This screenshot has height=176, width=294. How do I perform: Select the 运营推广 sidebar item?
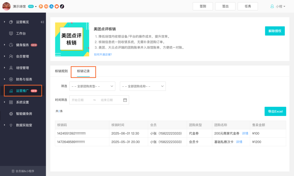(x=23, y=91)
